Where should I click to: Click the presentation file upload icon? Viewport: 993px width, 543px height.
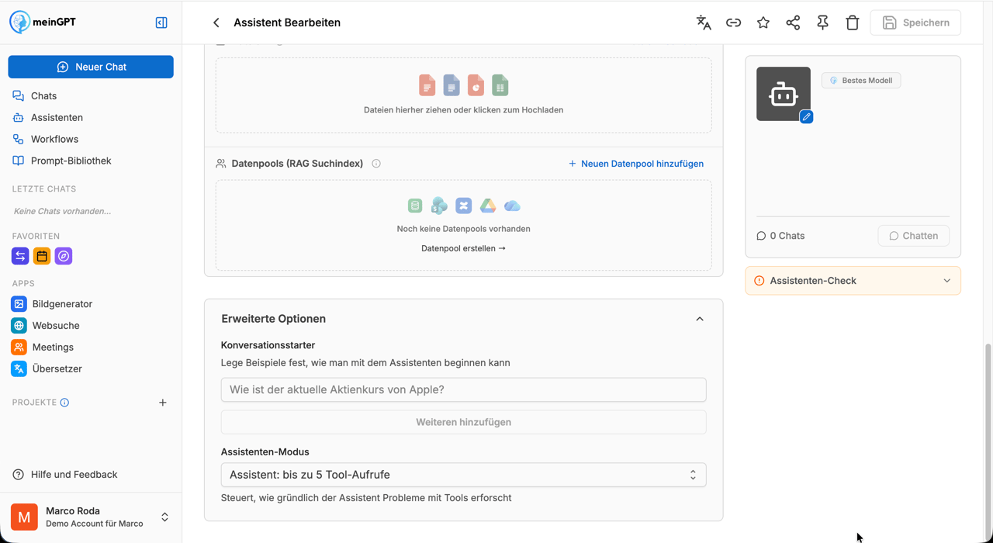pos(476,85)
